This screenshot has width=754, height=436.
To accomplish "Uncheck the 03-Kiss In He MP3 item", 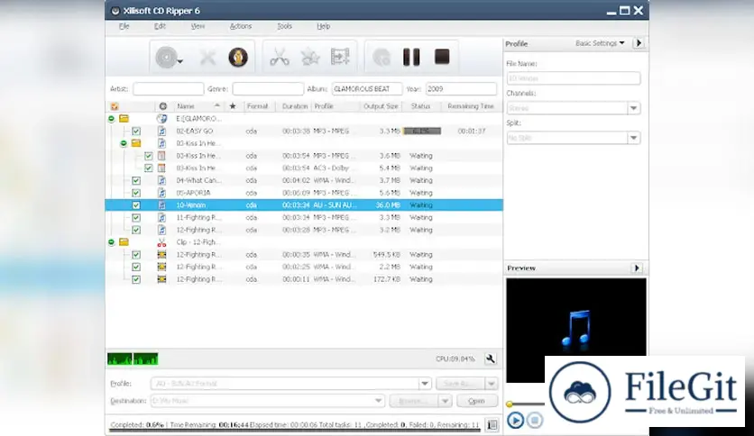I will 148,156.
